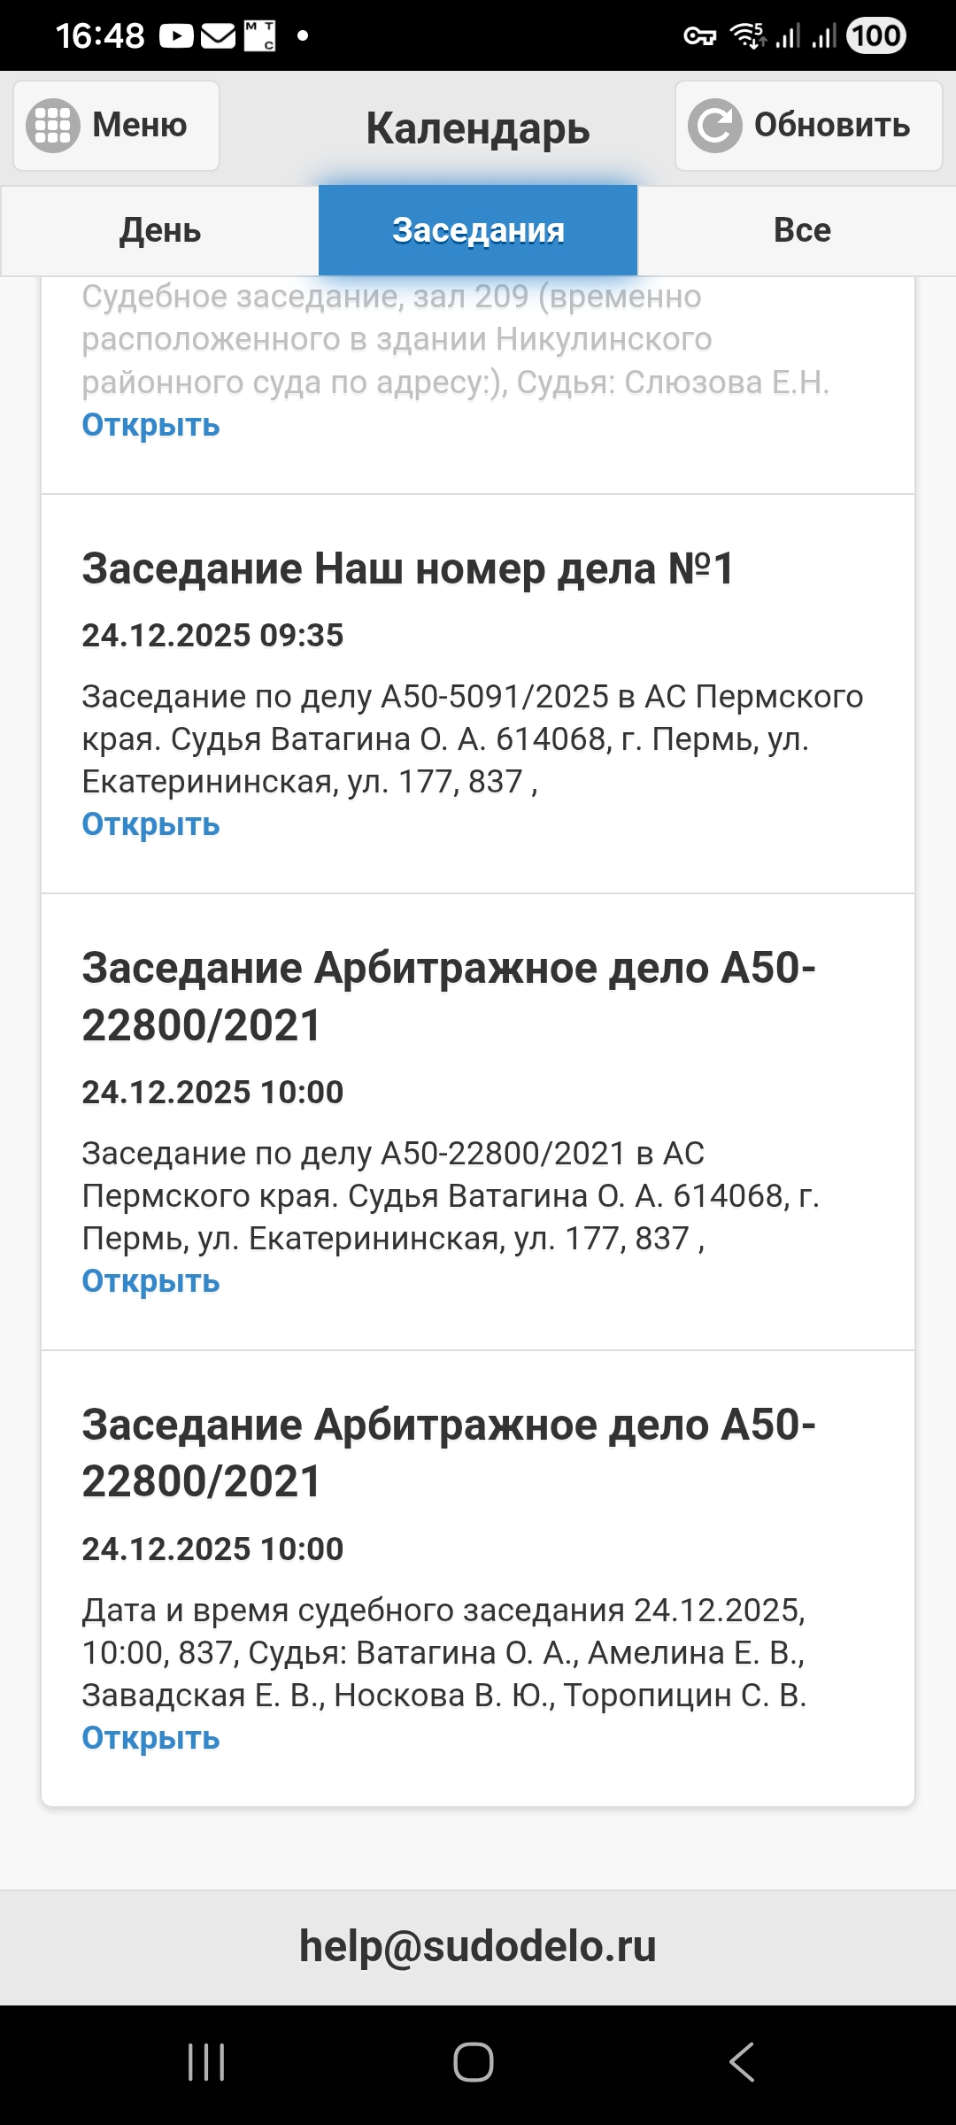Switch to the День tab
The width and height of the screenshot is (956, 2125).
point(159,230)
